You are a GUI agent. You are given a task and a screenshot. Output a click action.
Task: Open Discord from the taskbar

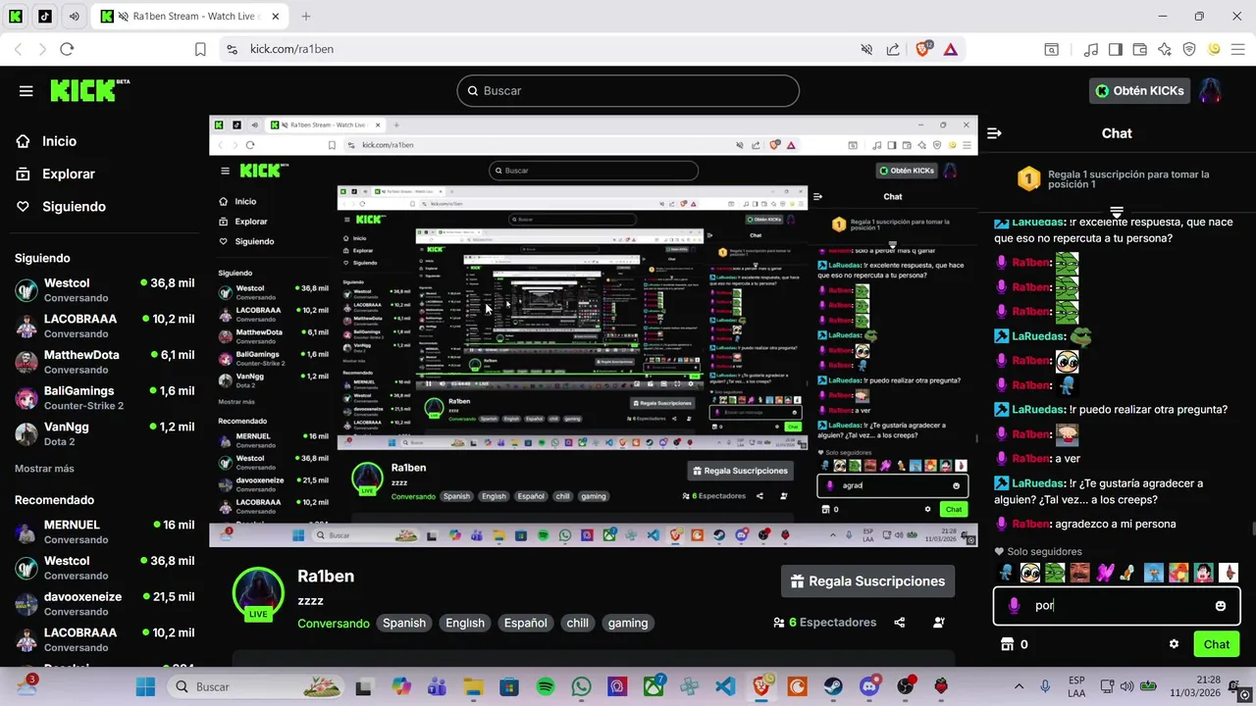(x=869, y=686)
